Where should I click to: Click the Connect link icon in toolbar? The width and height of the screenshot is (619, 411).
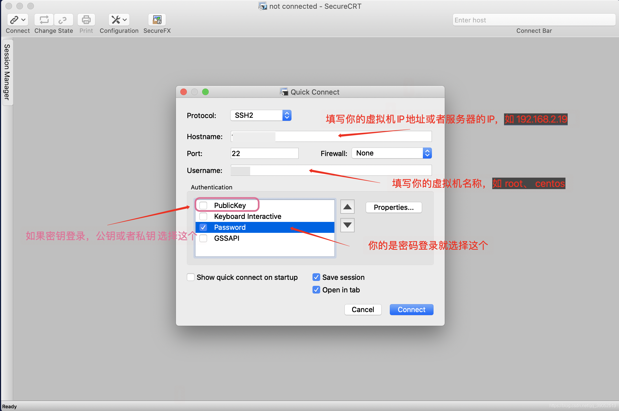pyautogui.click(x=14, y=20)
